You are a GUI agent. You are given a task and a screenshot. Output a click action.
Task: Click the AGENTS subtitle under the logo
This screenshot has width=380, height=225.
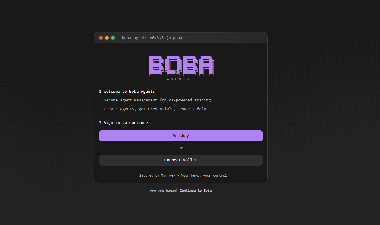point(178,79)
